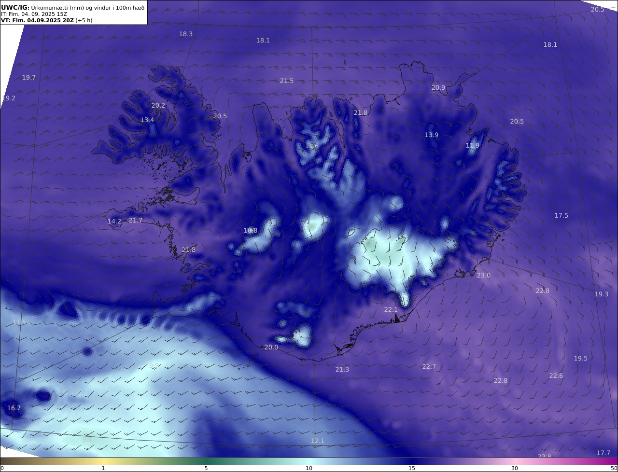Click the 11.9 value label
The width and height of the screenshot is (618, 472).
point(473,146)
